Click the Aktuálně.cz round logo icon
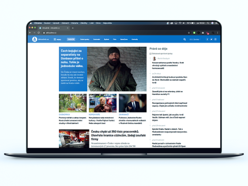This screenshot has width=248, height=186. point(35,39)
